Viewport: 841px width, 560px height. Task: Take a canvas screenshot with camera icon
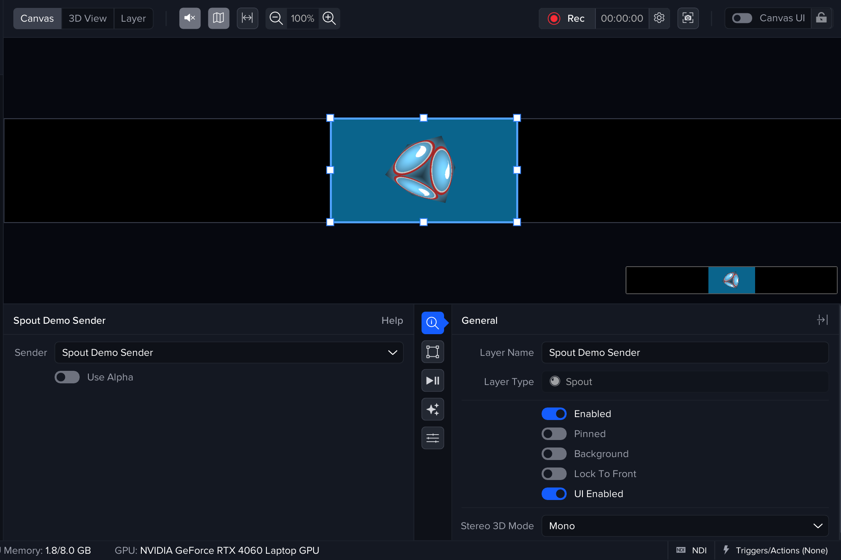[688, 18]
